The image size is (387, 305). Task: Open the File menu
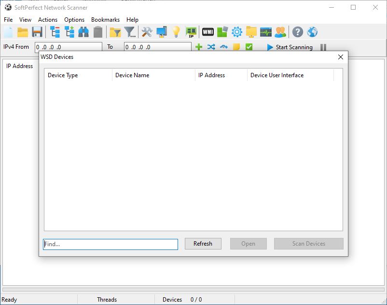tap(8, 20)
